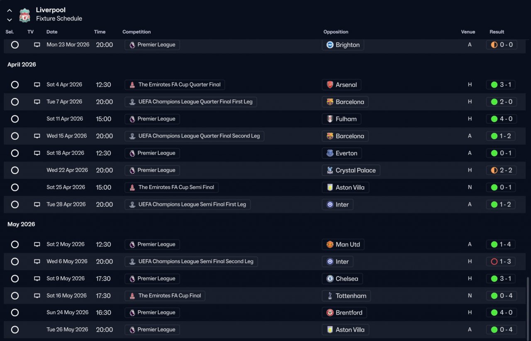Screen dimensions: 531x341
Task: Click the Brighton club crest
Action: (330, 45)
